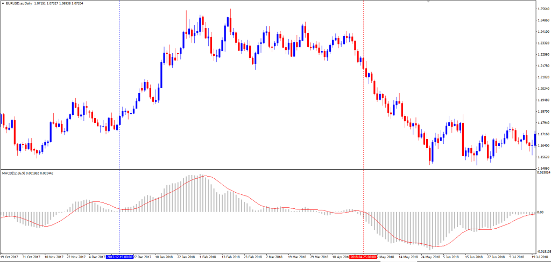This screenshot has height=262, width=551.
Task: Click the dropdown arrow beside EURUSD.ax.Daily
Action: (3, 3)
